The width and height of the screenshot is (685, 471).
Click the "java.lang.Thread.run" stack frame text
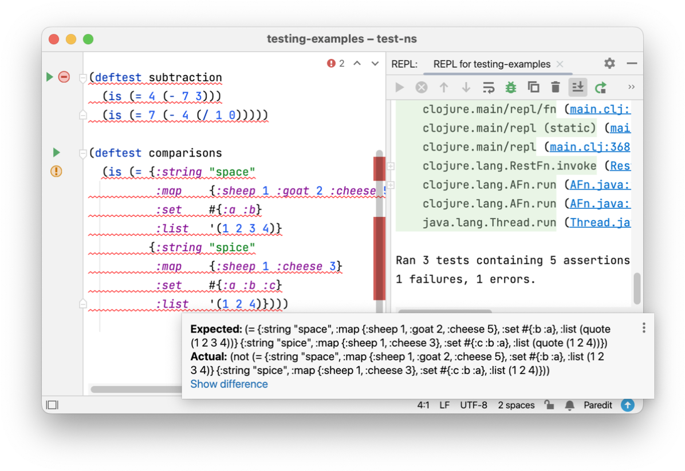489,223
